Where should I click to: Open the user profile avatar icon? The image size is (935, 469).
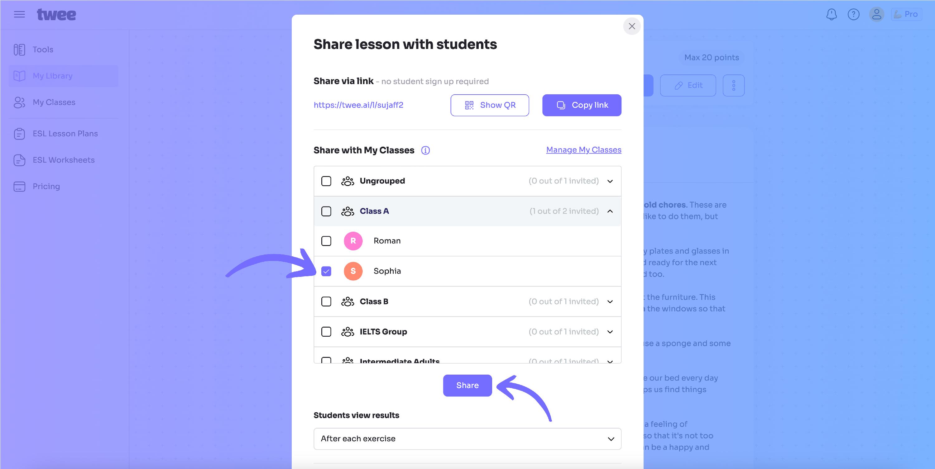point(876,15)
